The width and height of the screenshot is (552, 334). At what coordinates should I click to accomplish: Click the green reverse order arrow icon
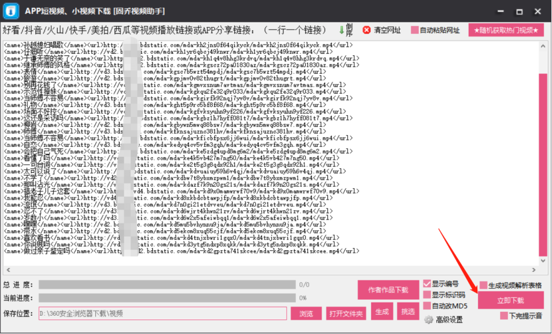click(x=341, y=30)
